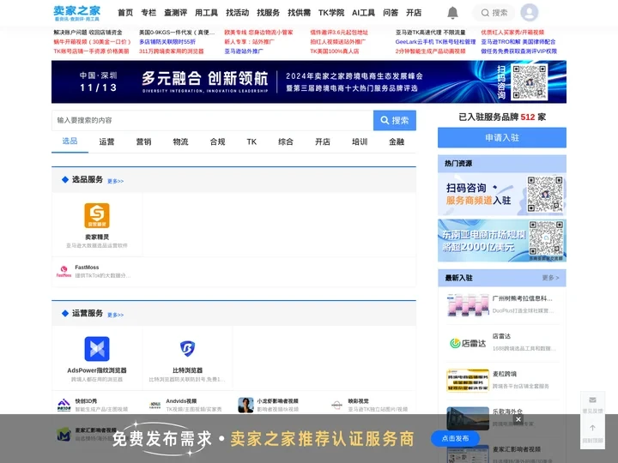Switch to the 培训 tab
The width and height of the screenshot is (618, 463).
[360, 141]
